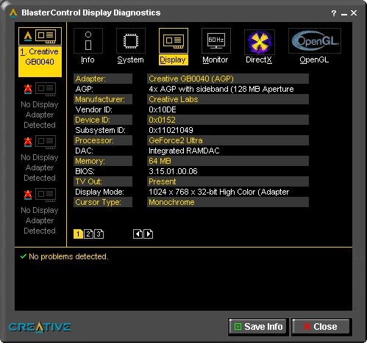Go to page 2 of display info
The image size is (367, 343).
88,234
